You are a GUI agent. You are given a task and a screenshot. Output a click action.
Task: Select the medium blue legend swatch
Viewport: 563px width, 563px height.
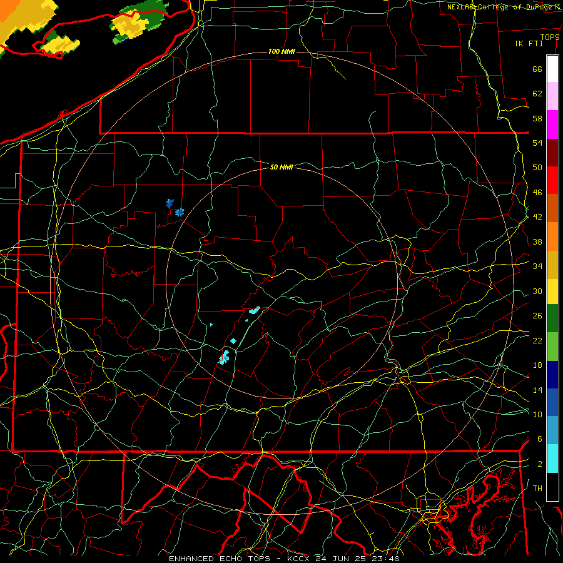(x=552, y=402)
